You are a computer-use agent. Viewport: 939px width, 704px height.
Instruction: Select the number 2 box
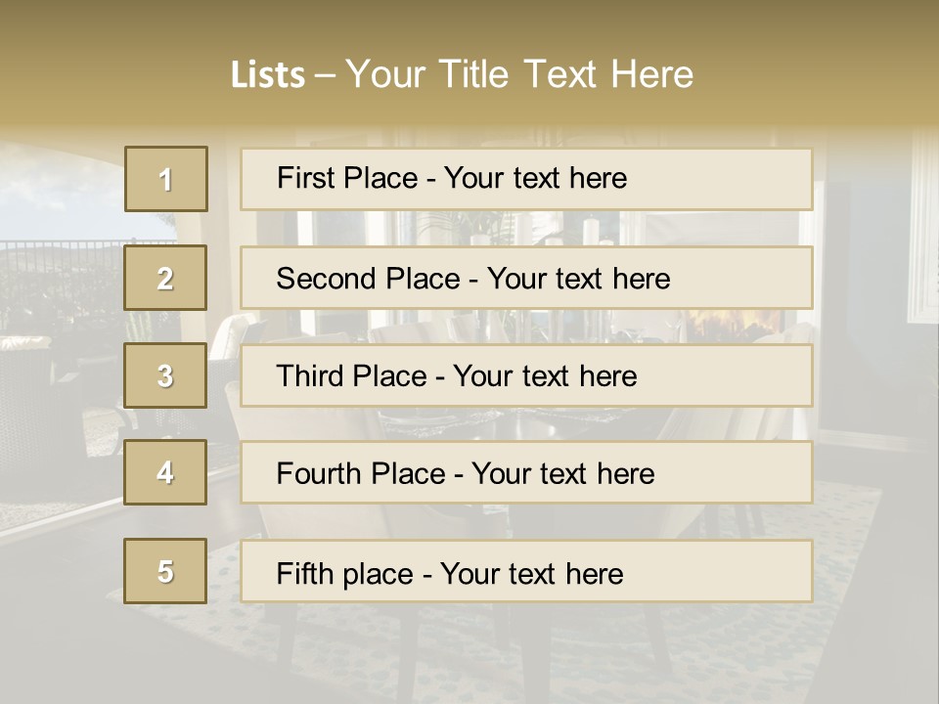click(166, 278)
